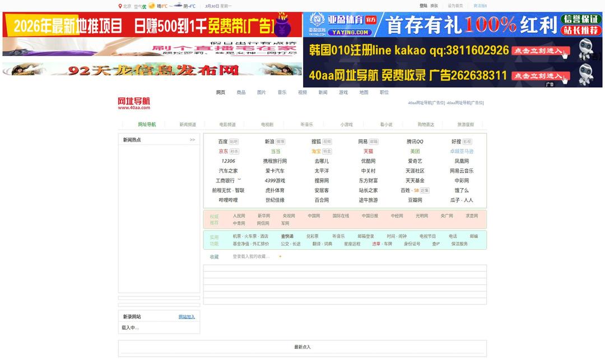The width and height of the screenshot is (605, 360).
Task: Click the location pin icon beside 北京
Action: tap(120, 7)
